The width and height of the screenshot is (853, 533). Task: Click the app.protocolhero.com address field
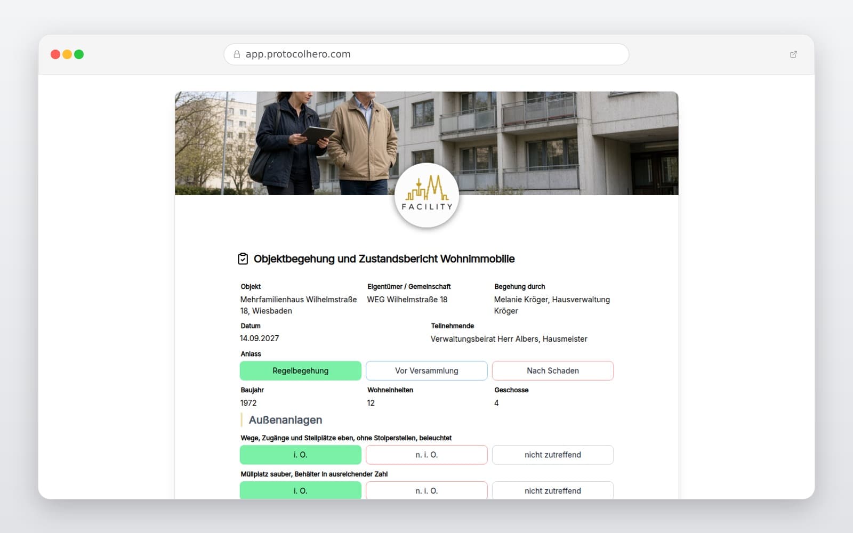(x=426, y=54)
